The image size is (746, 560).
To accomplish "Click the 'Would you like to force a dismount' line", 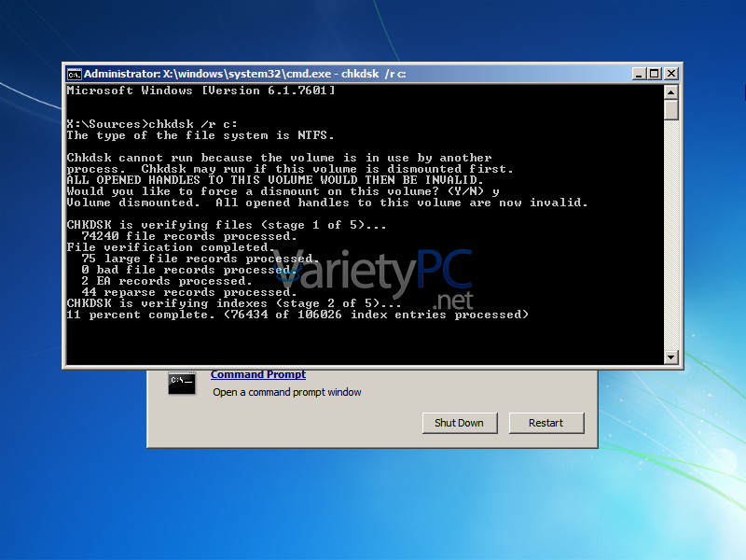I will point(283,191).
